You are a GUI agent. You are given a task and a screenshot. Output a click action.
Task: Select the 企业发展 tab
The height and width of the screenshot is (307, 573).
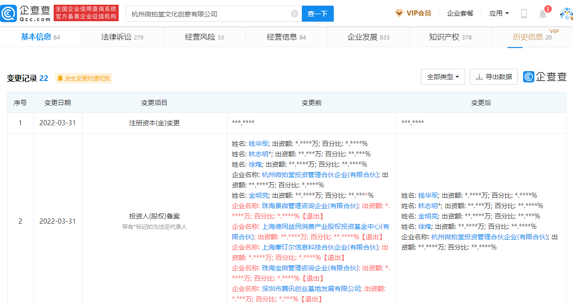click(368, 37)
